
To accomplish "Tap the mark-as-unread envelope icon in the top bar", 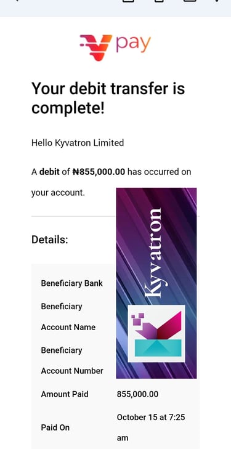I will pos(190,1).
